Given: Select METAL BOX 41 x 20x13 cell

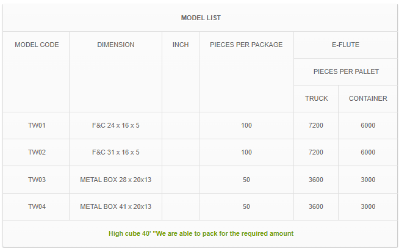Looking at the screenshot, I should (x=115, y=206).
